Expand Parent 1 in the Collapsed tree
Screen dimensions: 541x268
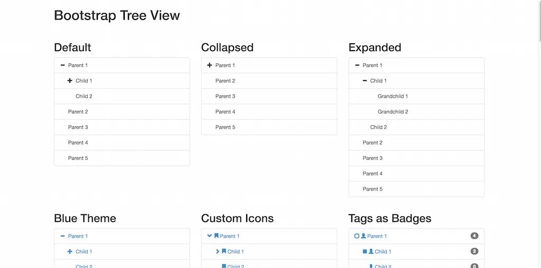click(x=209, y=65)
